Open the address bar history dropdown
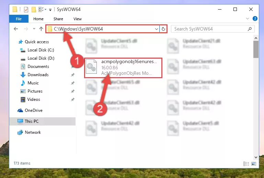The height and width of the screenshot is (178, 264). 157,29
